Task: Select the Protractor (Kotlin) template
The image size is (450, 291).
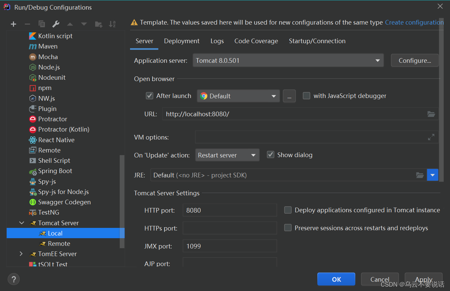Action: point(64,129)
